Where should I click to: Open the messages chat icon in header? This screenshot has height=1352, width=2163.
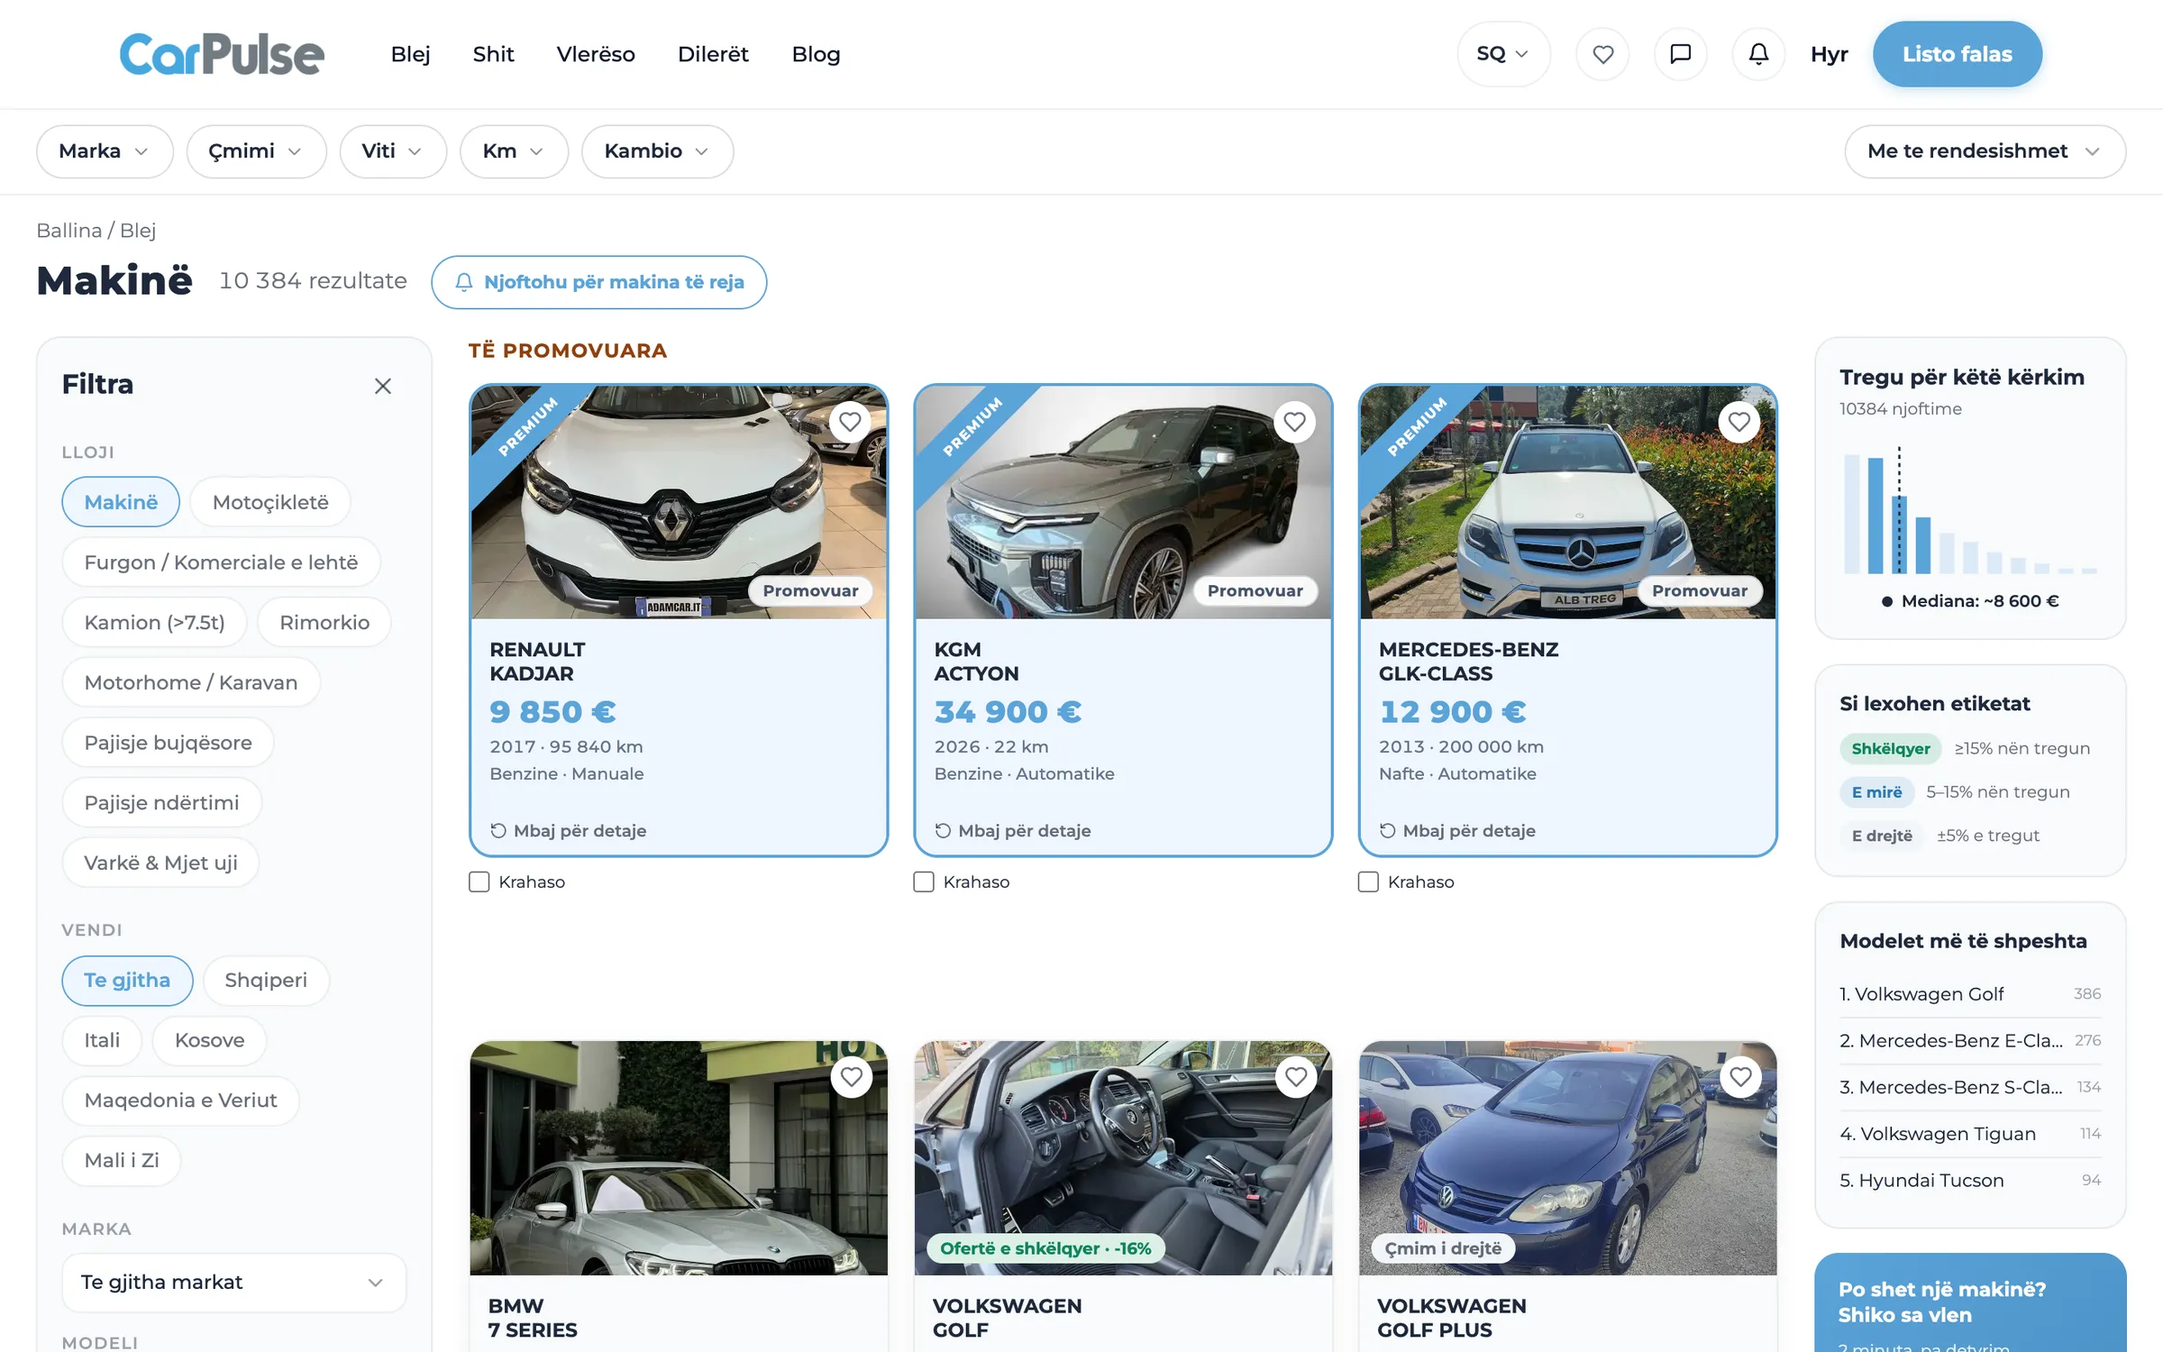pyautogui.click(x=1680, y=54)
